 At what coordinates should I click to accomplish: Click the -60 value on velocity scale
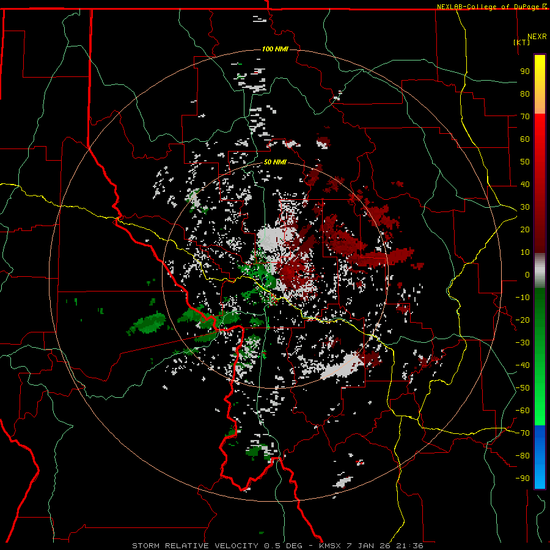coord(522,411)
